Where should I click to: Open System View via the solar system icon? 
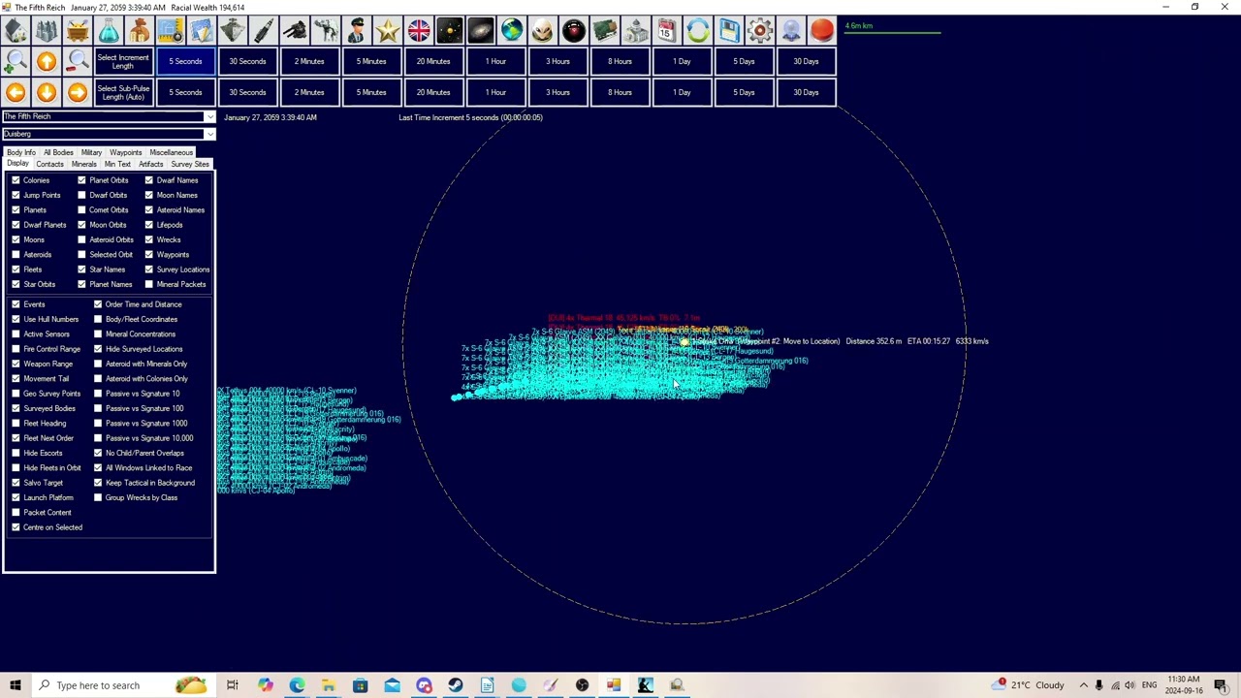pyautogui.click(x=450, y=31)
